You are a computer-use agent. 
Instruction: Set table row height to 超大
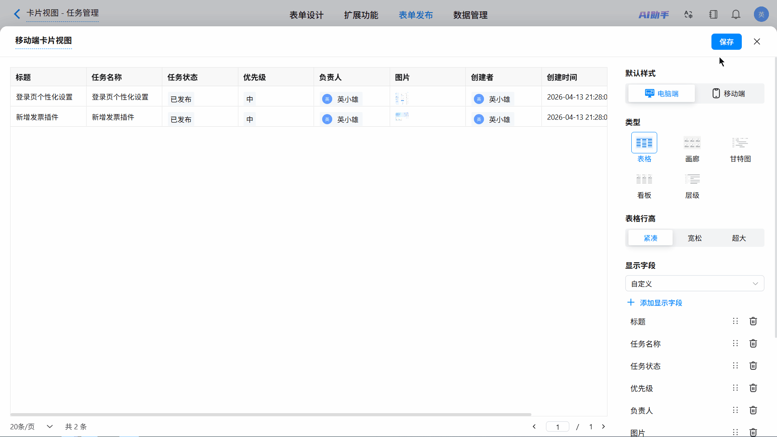click(x=739, y=238)
